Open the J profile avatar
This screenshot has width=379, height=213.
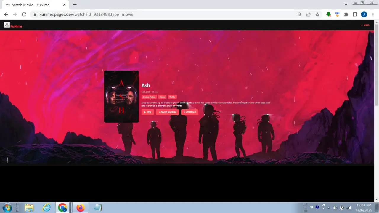(364, 14)
